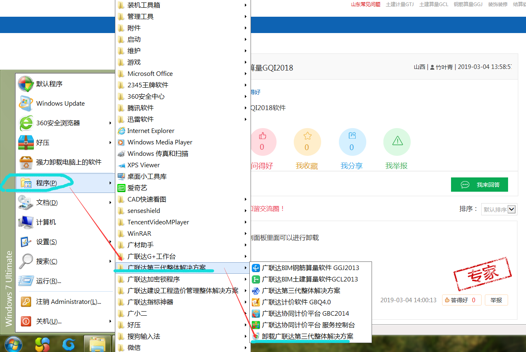The height and width of the screenshot is (352, 526).
Task: Launch 广联达BIM钢筋算量软件 GGJ2013 icon
Action: pos(256,268)
